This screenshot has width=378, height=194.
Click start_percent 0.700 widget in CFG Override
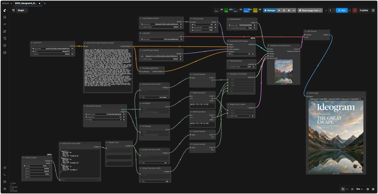coord(203,27)
